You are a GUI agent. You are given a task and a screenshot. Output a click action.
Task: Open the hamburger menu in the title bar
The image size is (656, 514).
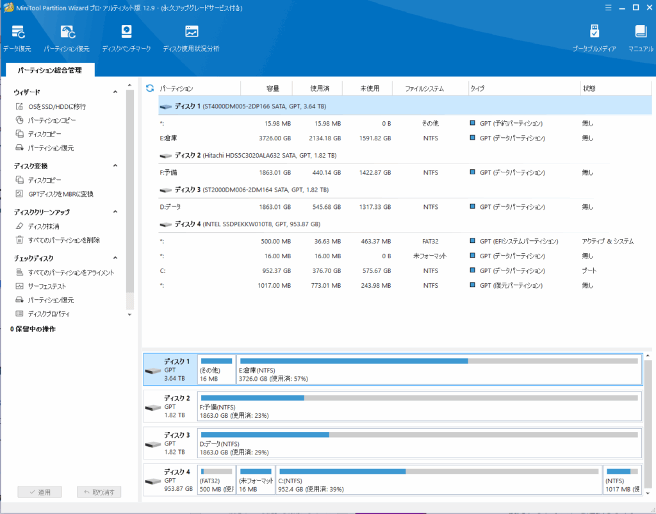[607, 7]
